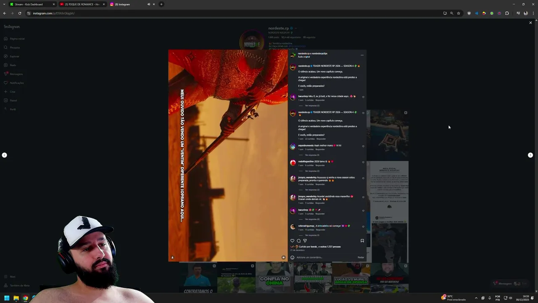
Task: Like rodolfogordinn's comment heart
Action: pos(363,162)
